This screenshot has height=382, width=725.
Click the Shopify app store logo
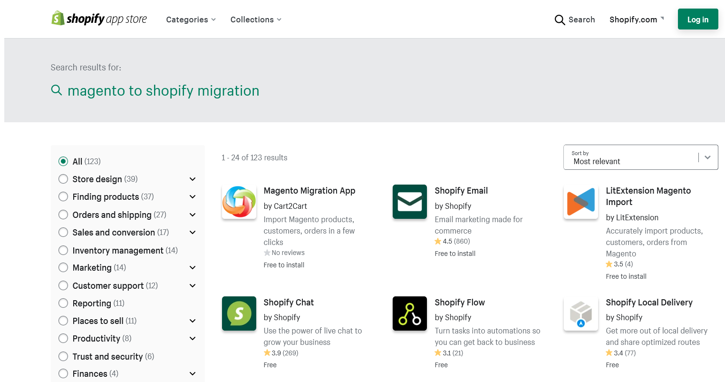pyautogui.click(x=99, y=19)
